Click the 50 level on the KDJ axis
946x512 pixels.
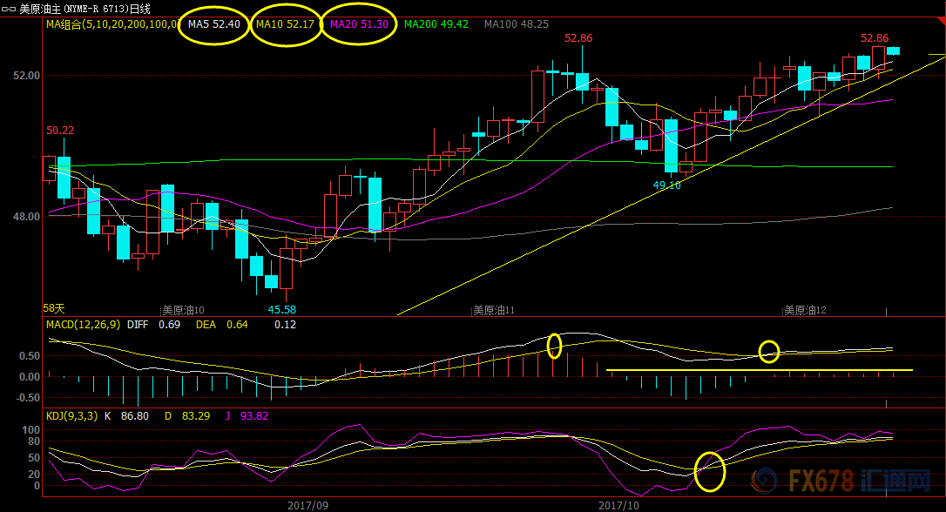pyautogui.click(x=34, y=458)
